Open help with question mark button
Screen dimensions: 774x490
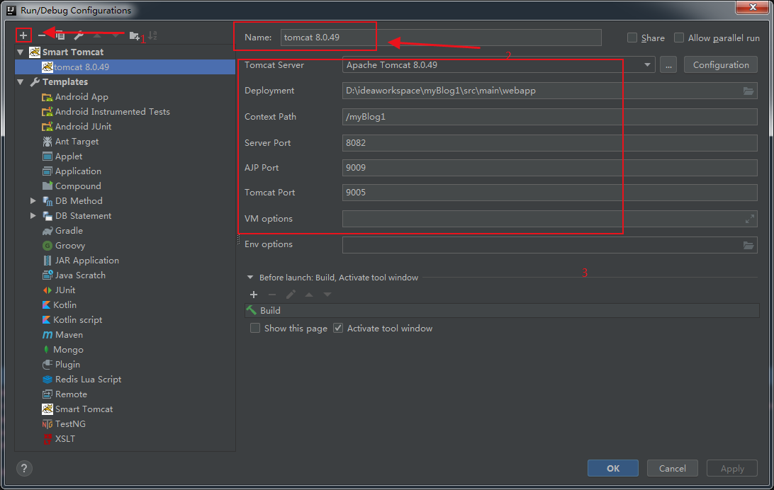[x=24, y=468]
